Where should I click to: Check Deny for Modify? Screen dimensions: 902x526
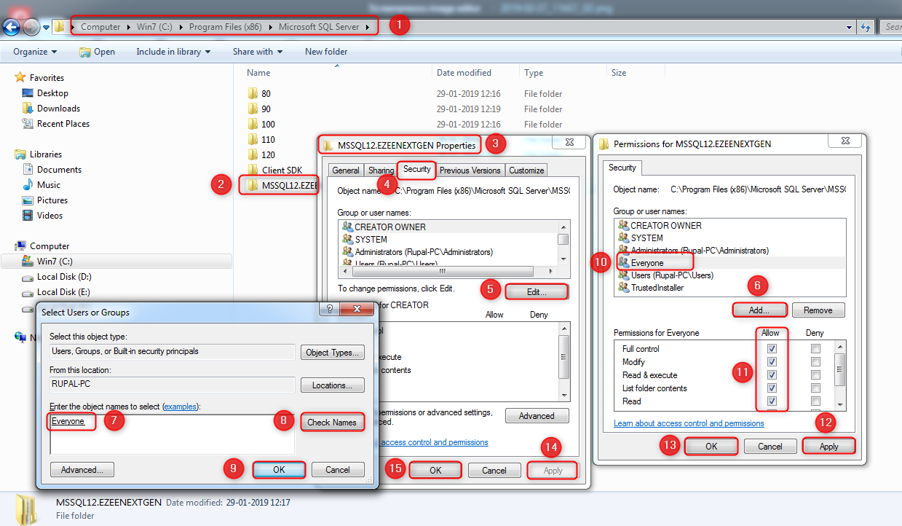click(815, 362)
